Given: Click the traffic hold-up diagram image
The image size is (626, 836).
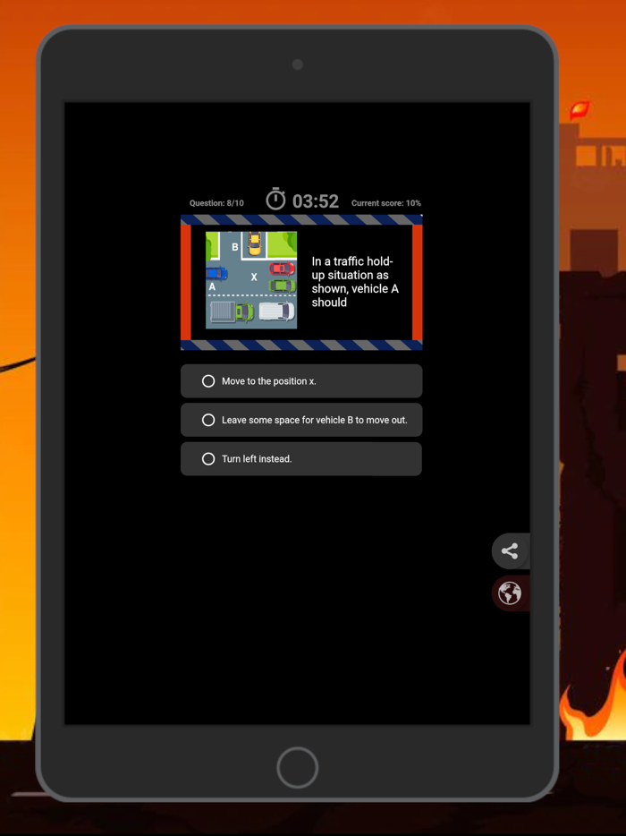Looking at the screenshot, I should 251,280.
